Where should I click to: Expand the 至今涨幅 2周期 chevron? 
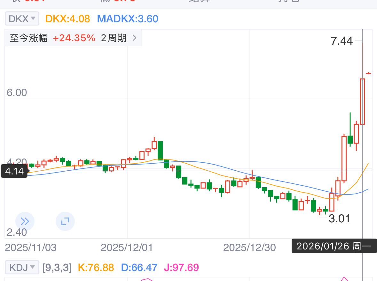tap(135, 38)
